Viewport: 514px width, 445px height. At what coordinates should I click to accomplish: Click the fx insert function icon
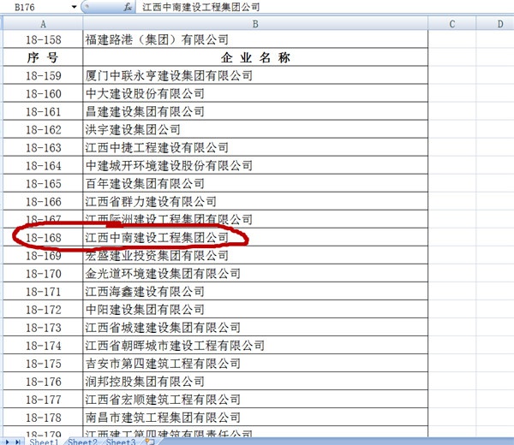[128, 7]
